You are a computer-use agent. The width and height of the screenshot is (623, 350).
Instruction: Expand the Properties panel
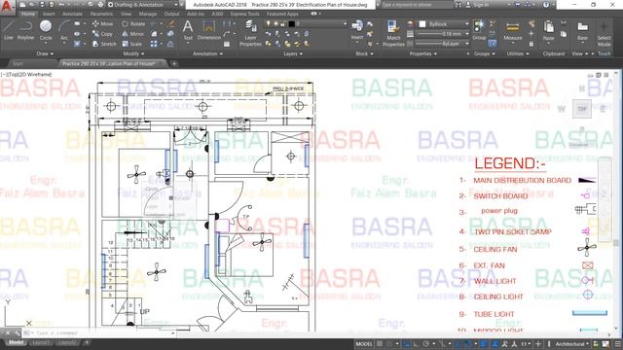422,53
